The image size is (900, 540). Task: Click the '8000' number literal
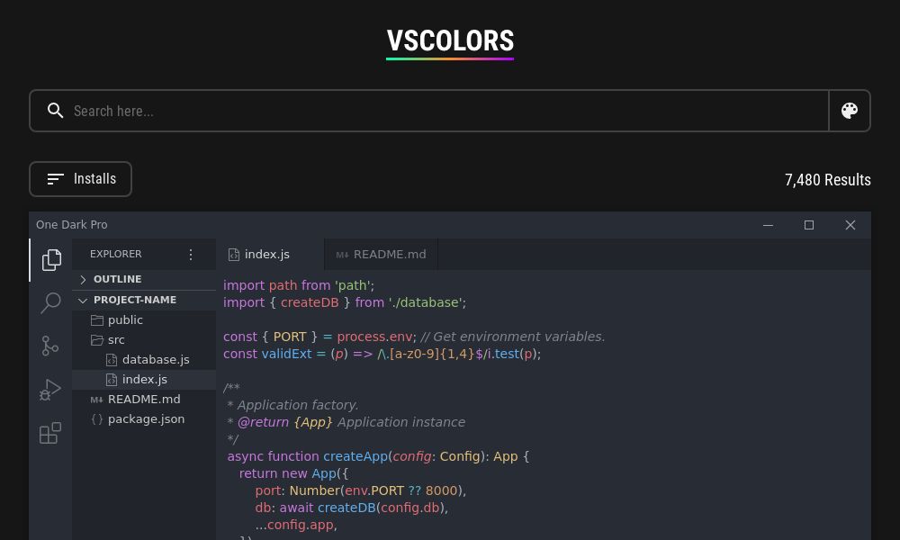click(x=441, y=490)
